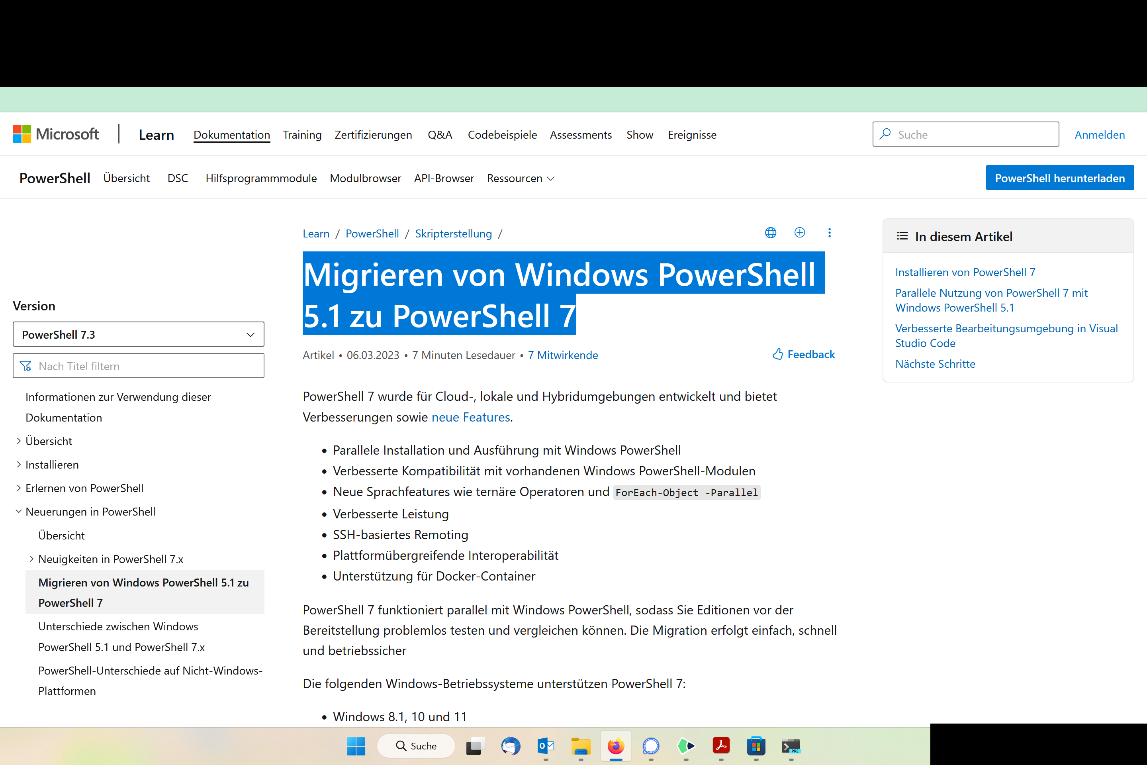This screenshot has width=1147, height=765.
Task: Open Zertifizierungen in the top nav
Action: (373, 135)
